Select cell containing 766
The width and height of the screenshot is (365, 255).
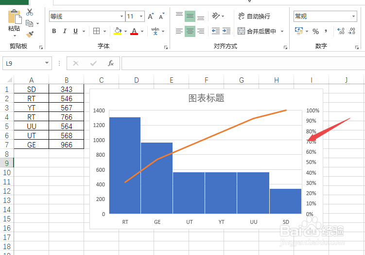[67, 117]
